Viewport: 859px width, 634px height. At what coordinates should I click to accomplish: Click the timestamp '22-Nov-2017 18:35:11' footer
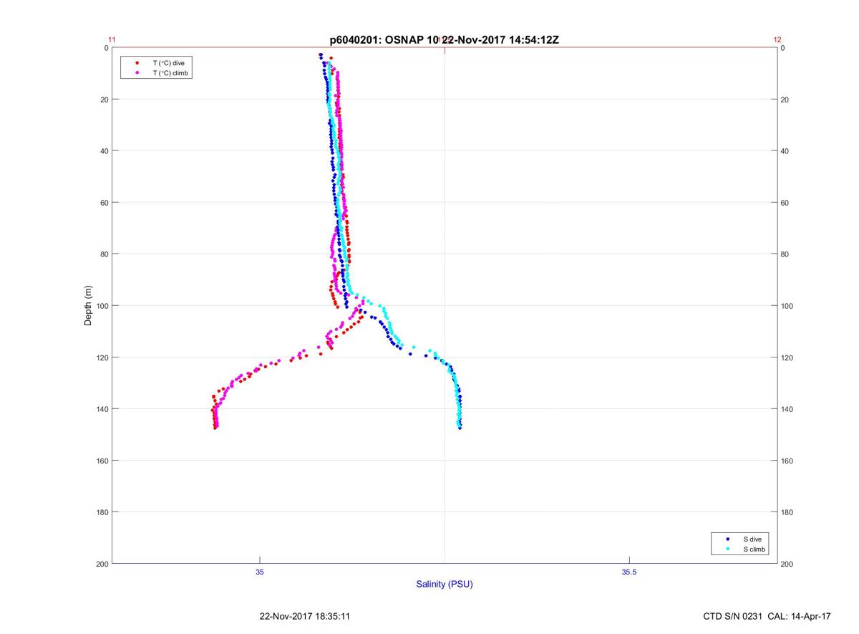click(304, 615)
